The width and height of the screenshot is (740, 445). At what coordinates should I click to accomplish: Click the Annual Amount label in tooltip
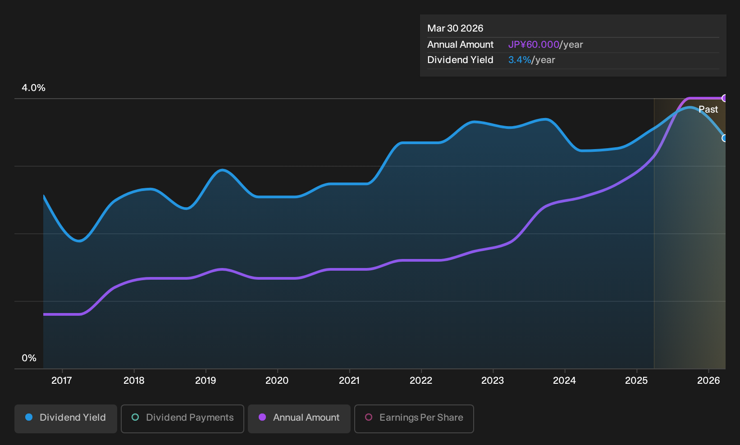point(461,45)
